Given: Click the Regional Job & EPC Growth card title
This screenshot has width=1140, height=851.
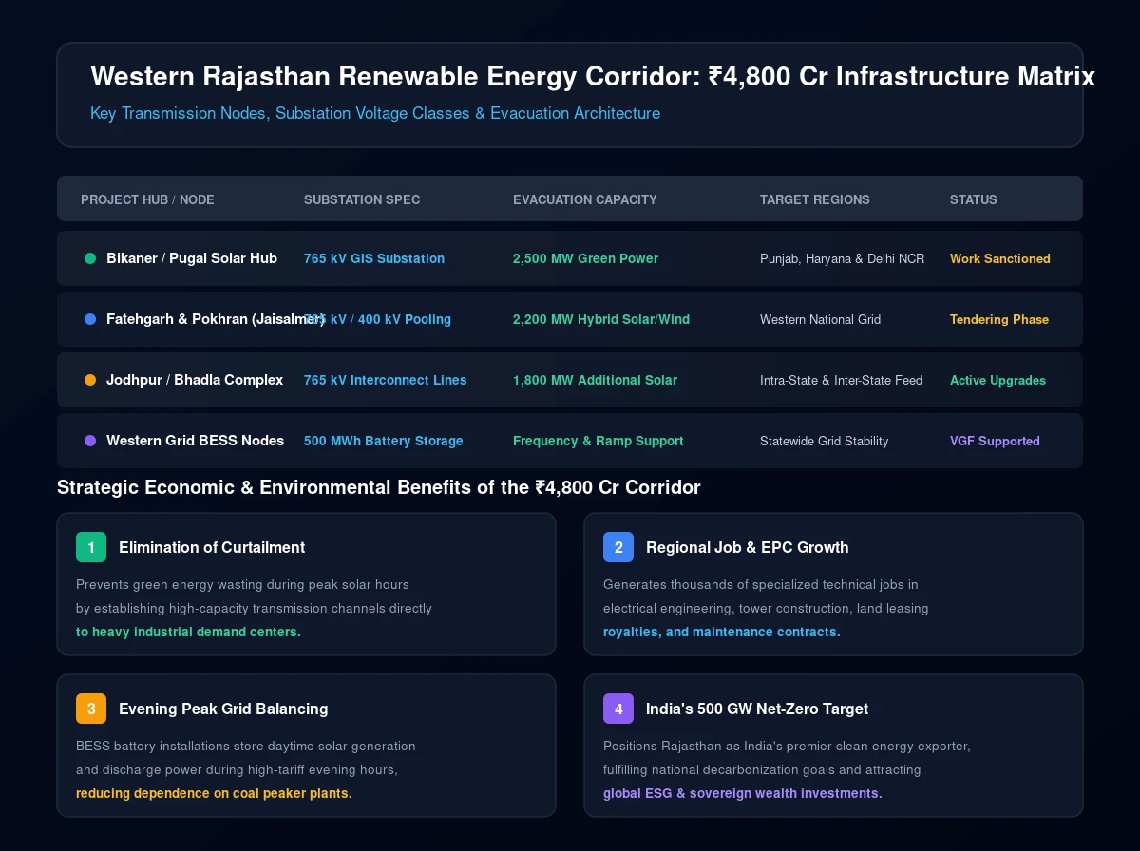Looking at the screenshot, I should click(x=747, y=547).
